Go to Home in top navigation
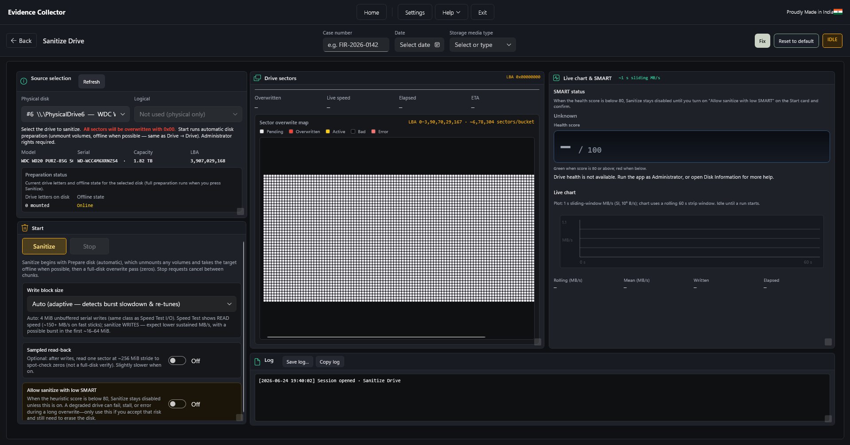 [x=371, y=12]
